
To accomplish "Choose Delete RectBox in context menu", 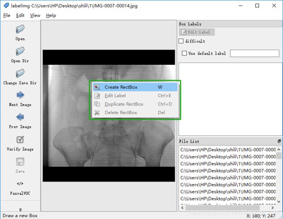I will (135, 113).
